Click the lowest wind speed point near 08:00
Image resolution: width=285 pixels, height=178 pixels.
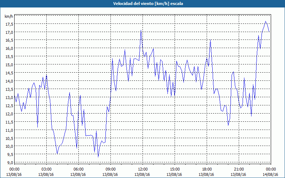point(98,157)
